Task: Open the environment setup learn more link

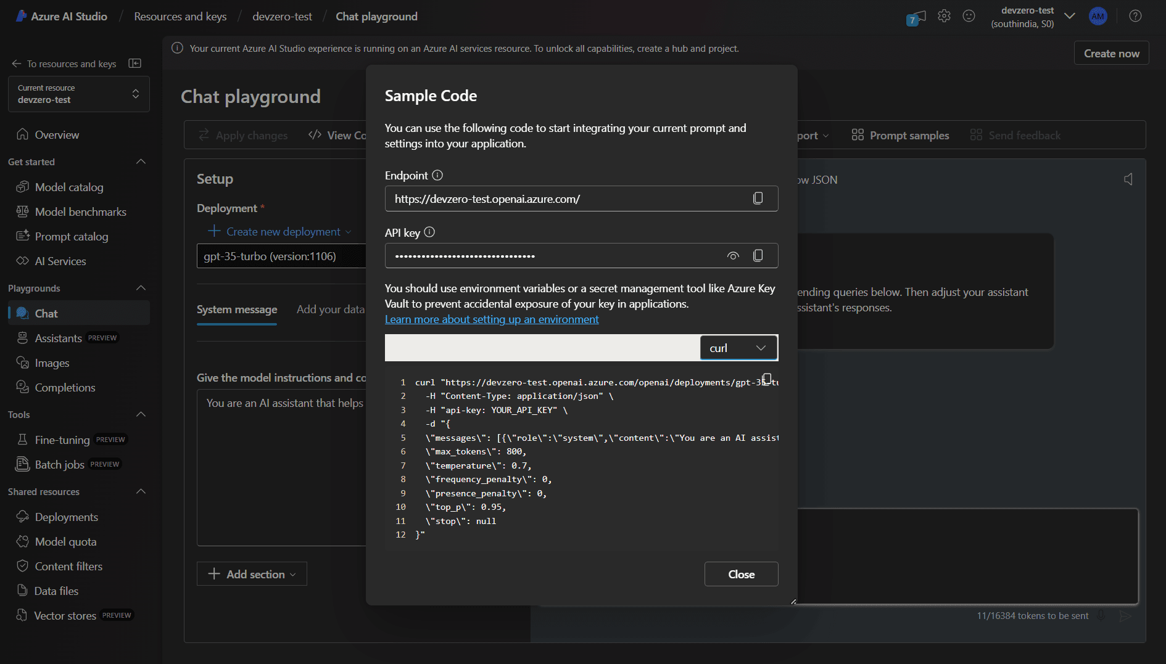Action: pyautogui.click(x=492, y=319)
